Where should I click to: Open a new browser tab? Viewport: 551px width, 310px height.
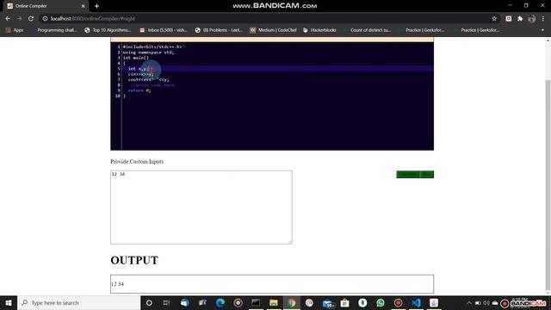[x=96, y=6]
